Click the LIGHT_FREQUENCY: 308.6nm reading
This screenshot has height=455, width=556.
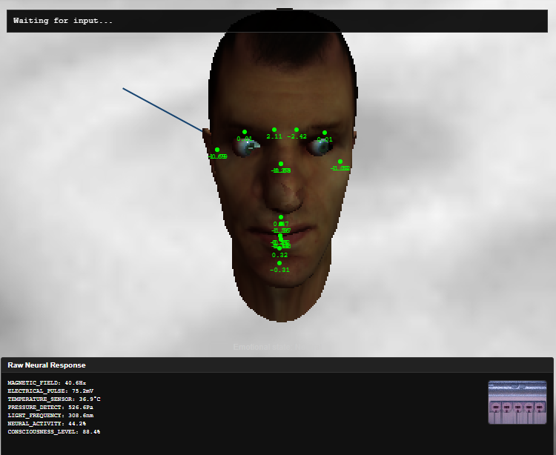pyautogui.click(x=50, y=415)
